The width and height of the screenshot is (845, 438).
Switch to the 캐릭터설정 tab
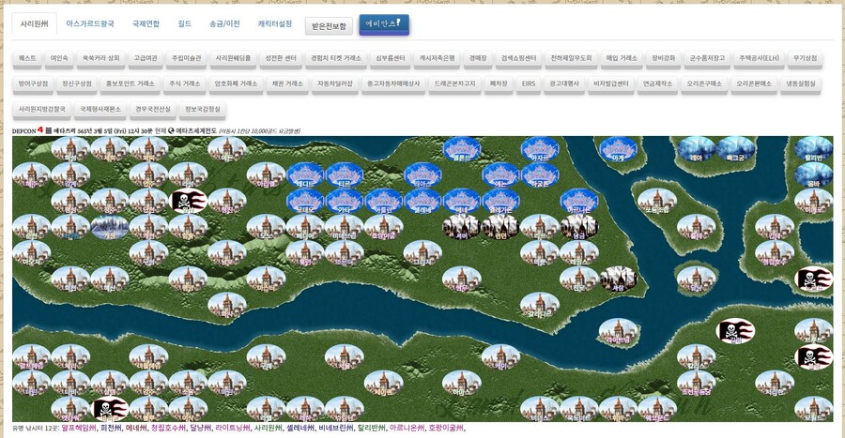pos(275,23)
